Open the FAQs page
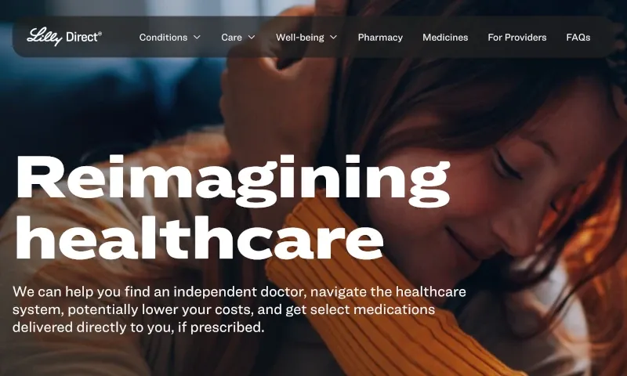 (578, 37)
